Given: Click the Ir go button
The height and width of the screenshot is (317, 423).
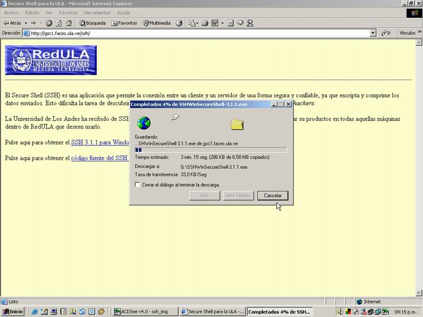Looking at the screenshot, I should (386, 33).
